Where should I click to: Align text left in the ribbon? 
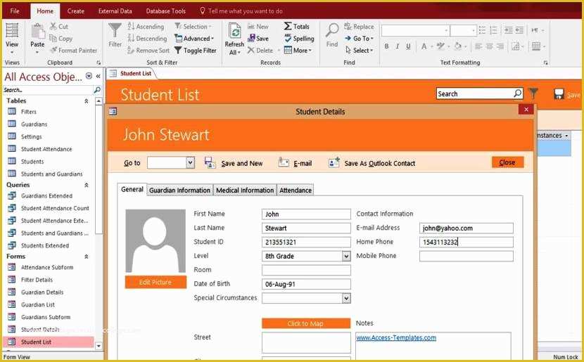(478, 46)
